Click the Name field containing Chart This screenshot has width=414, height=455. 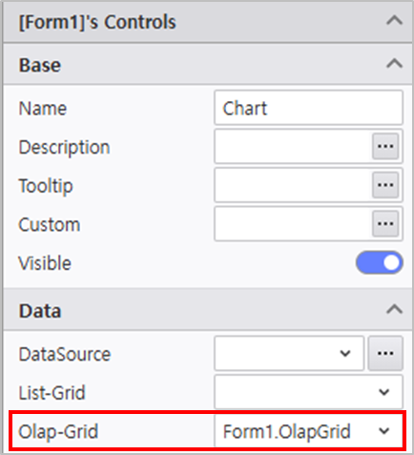[x=308, y=108]
